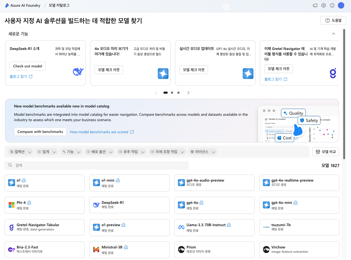Open the 업계 filter dropdown
351x260 pixels.
tap(47, 152)
